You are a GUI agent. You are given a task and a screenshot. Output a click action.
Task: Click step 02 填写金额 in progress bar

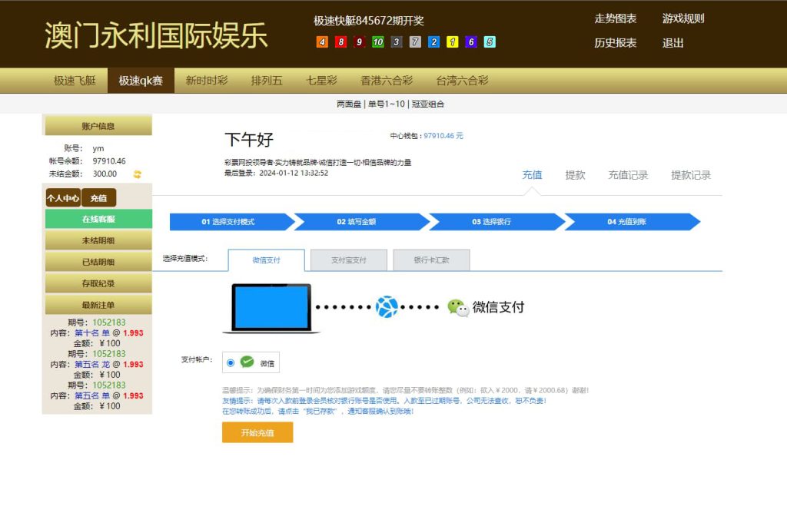pos(357,221)
